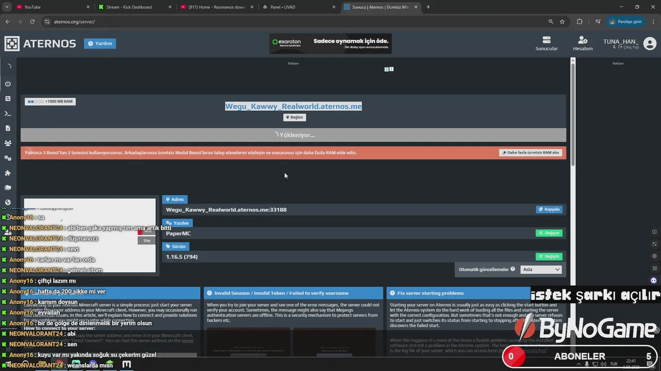Open the browser extensions icon
This screenshot has width=661, height=371.
(579, 22)
